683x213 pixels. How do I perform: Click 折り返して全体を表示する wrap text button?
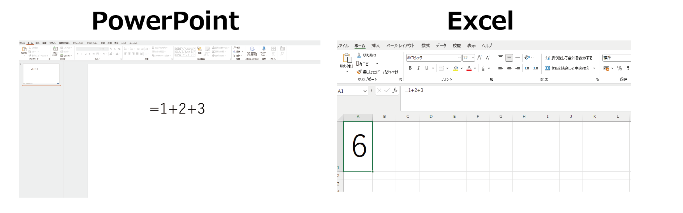tap(569, 58)
